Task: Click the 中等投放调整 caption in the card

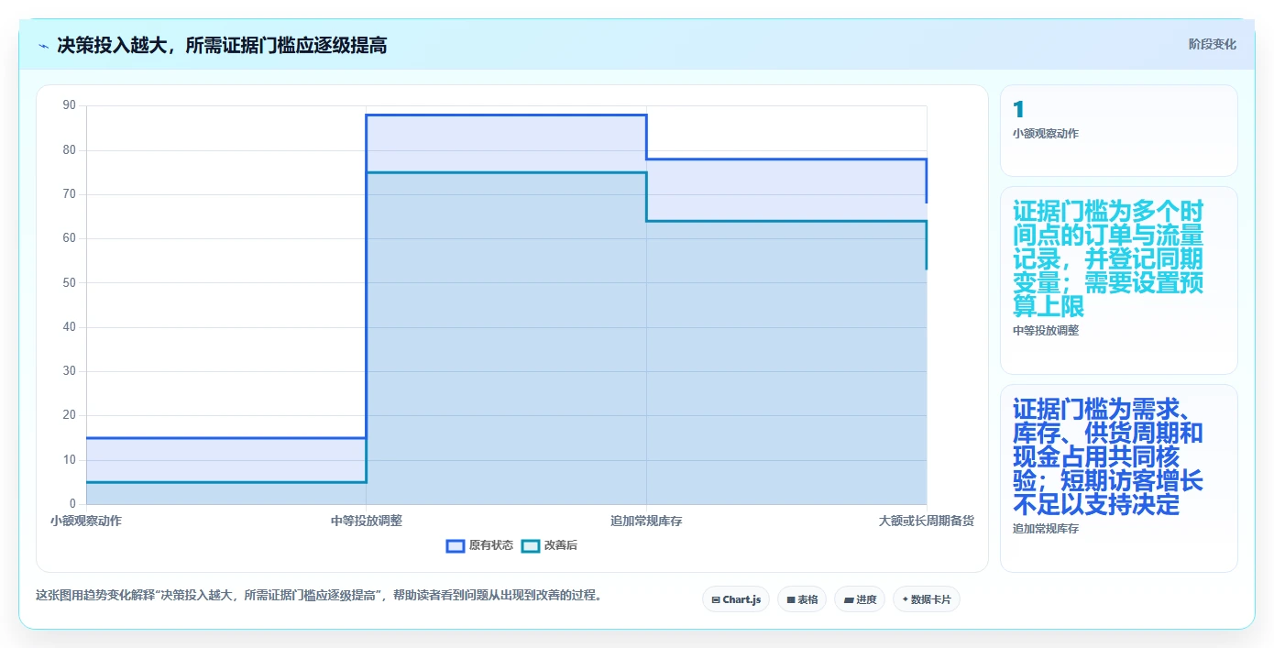Action: [x=1046, y=331]
